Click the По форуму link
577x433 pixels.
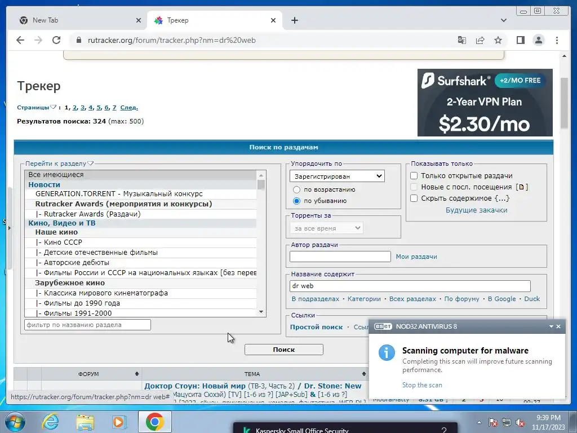pos(462,299)
